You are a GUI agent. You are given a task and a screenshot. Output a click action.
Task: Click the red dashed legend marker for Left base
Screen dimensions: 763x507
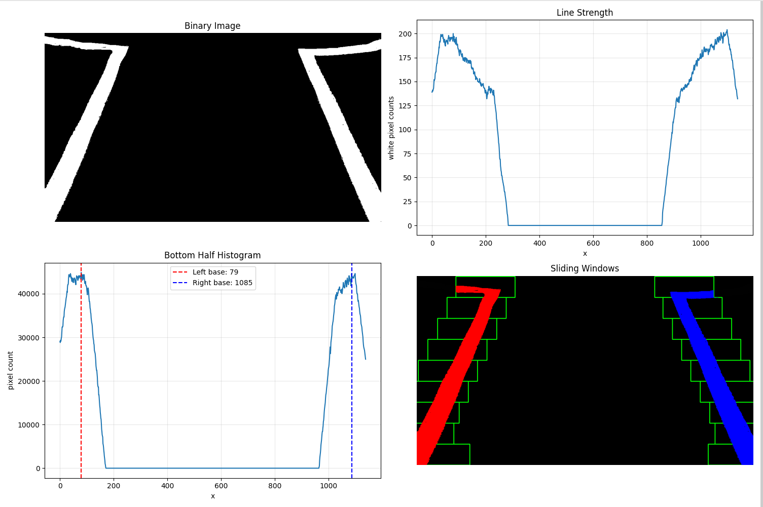180,272
